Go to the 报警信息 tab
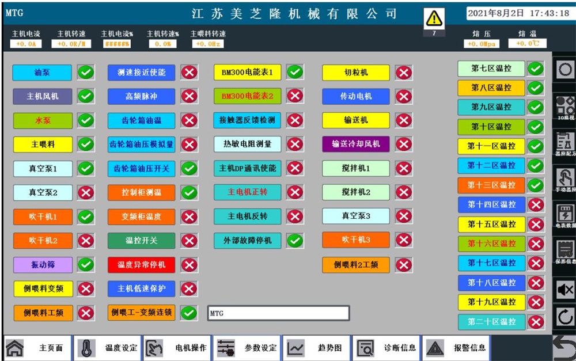Image resolution: width=576 pixels, height=361 pixels. [x=458, y=348]
